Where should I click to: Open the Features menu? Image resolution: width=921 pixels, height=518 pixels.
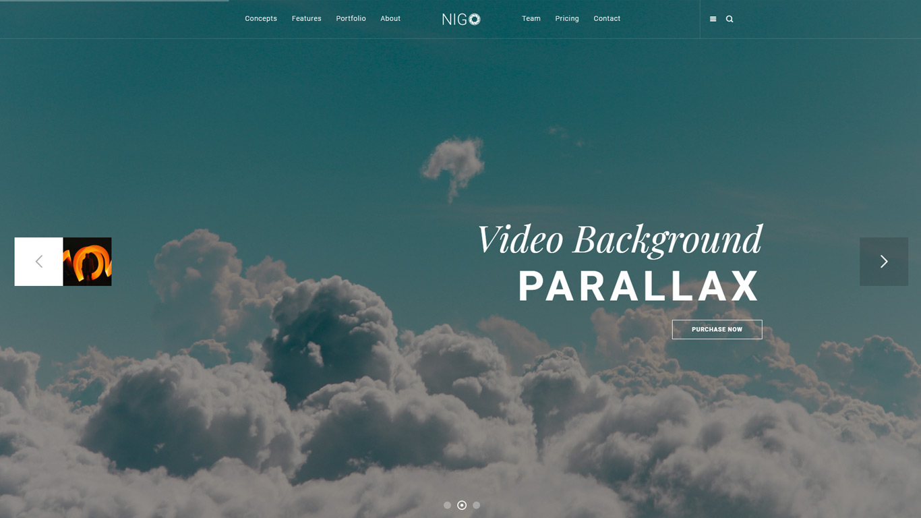[307, 19]
